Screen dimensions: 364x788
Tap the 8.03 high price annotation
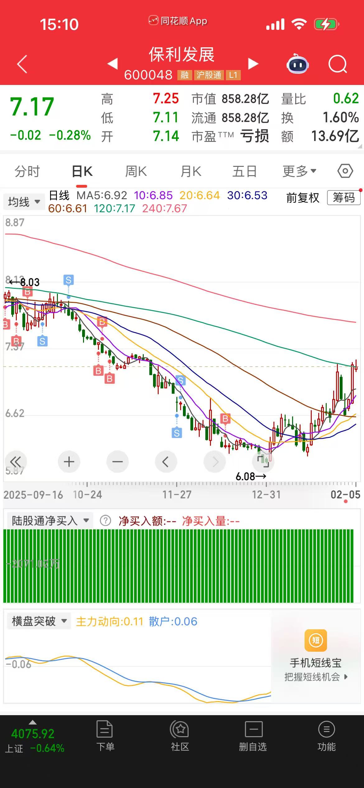coord(24,282)
